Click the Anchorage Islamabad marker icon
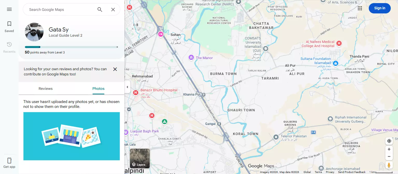The image size is (398, 174). click(x=321, y=168)
